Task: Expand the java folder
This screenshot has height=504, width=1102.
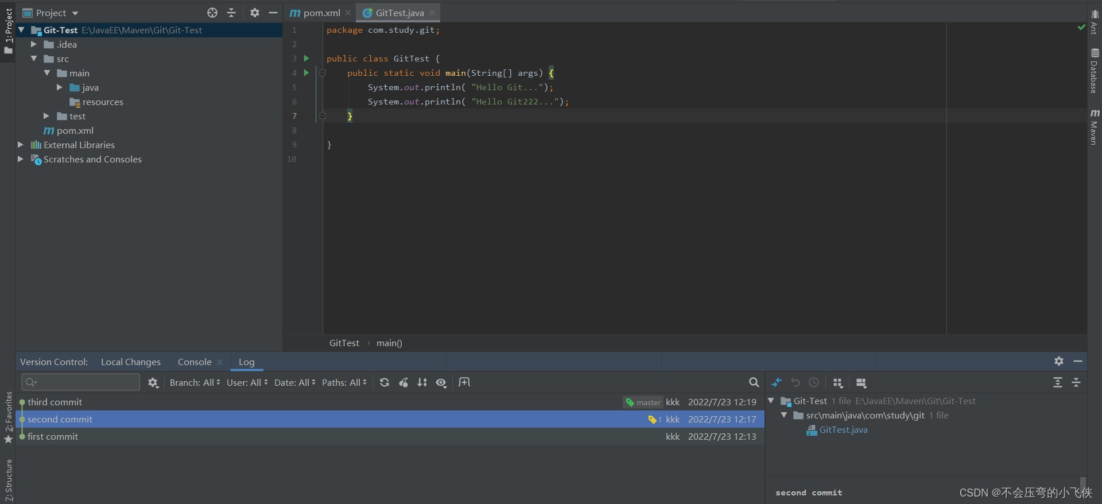Action: [60, 87]
